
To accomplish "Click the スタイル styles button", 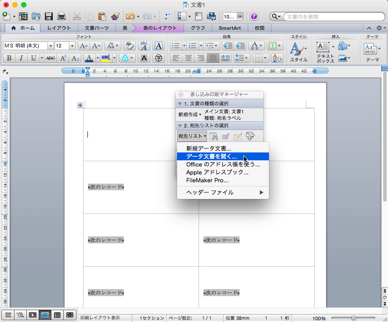I will coord(299,52).
